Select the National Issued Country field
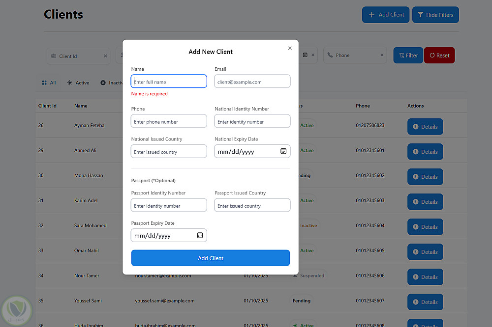Viewport: 492px width, 327px height. [169, 152]
